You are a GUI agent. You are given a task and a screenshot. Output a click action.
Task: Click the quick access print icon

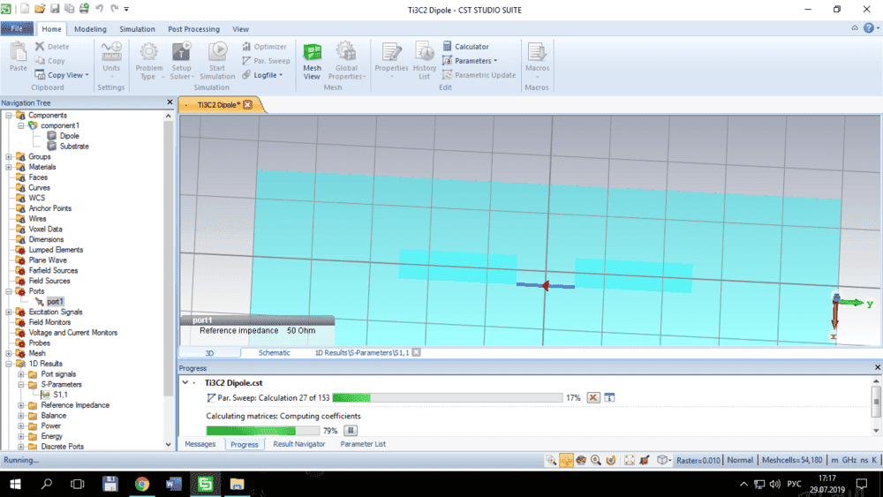[x=84, y=9]
